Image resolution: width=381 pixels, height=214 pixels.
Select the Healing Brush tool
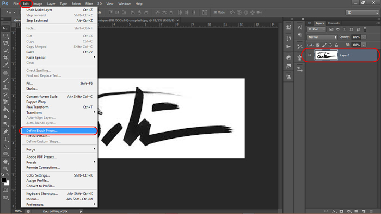(x=5, y=73)
